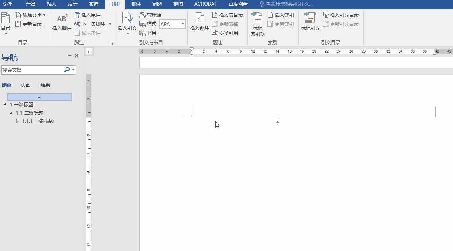Close the 导航 navigation pane

point(77,56)
